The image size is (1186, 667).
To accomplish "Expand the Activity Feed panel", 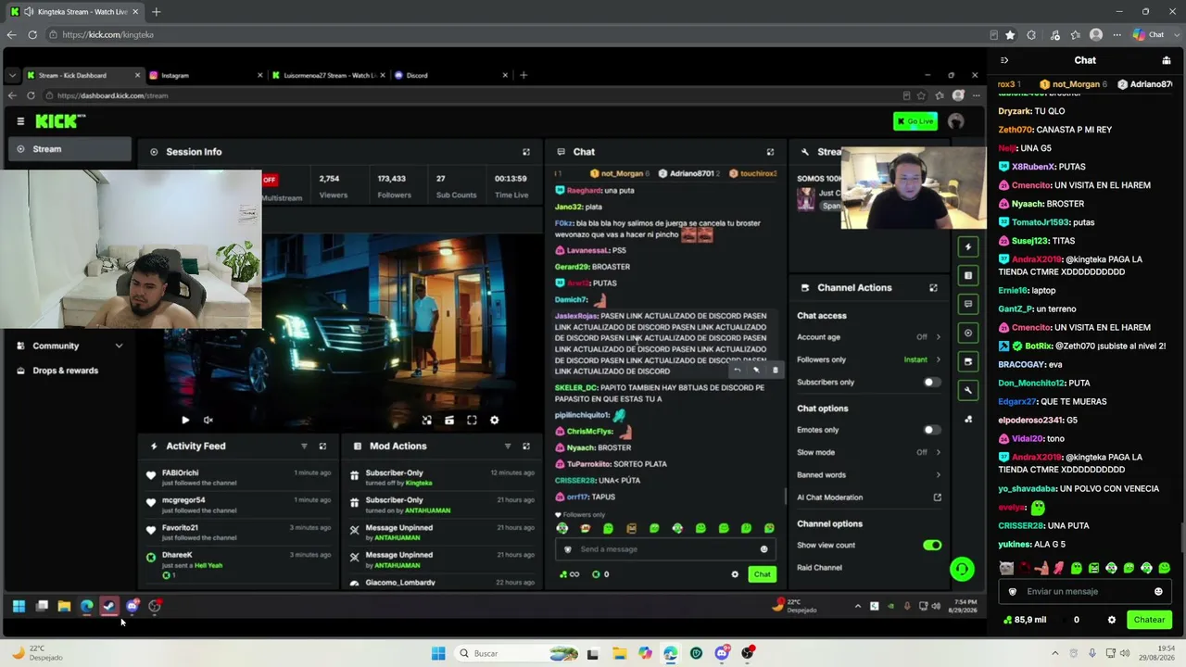I will [322, 447].
